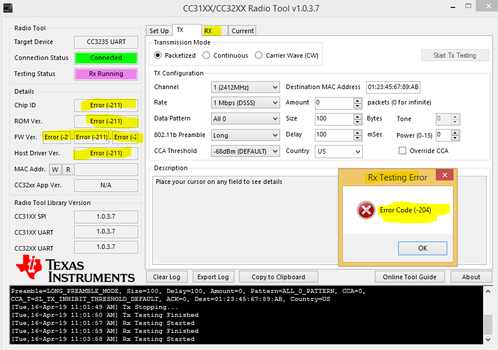Click the Power input field
This screenshot has width=498, height=350.
click(443, 135)
